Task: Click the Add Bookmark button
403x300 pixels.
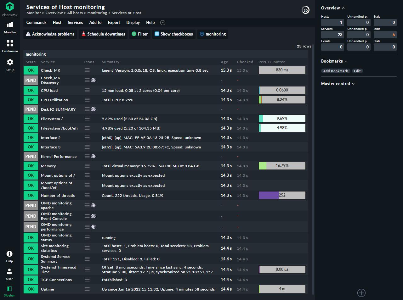Action: point(335,71)
